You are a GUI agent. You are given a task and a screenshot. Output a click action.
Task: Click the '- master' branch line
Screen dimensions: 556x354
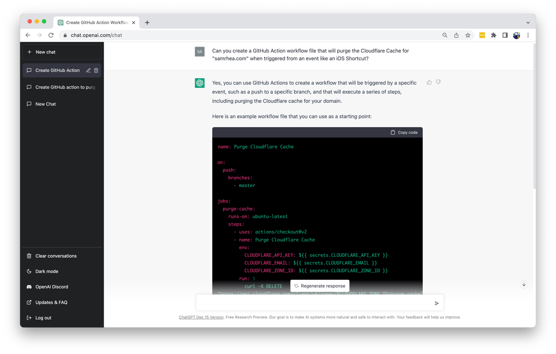244,185
